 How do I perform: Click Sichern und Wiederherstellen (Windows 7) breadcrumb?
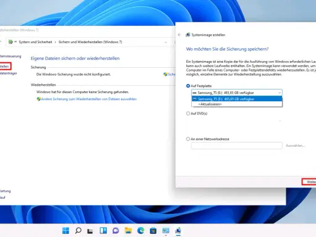[90, 42]
